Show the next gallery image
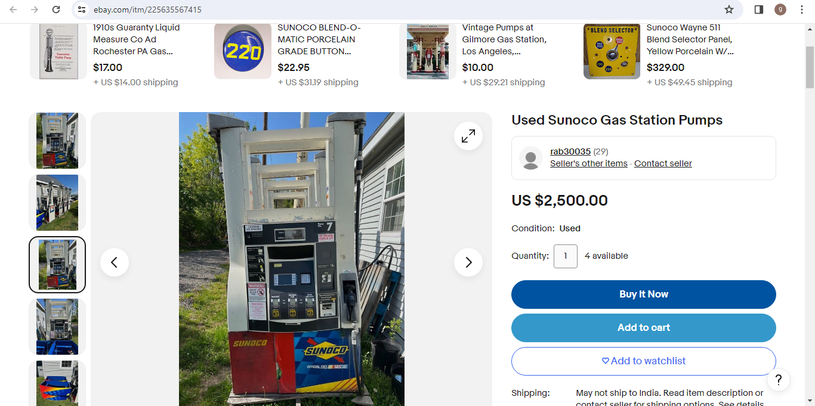 point(468,262)
